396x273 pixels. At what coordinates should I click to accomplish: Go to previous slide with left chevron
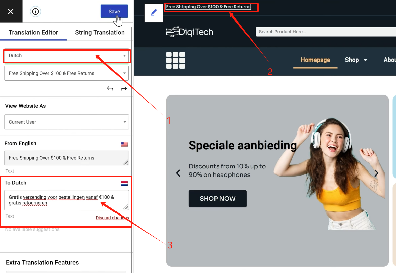tap(178, 173)
